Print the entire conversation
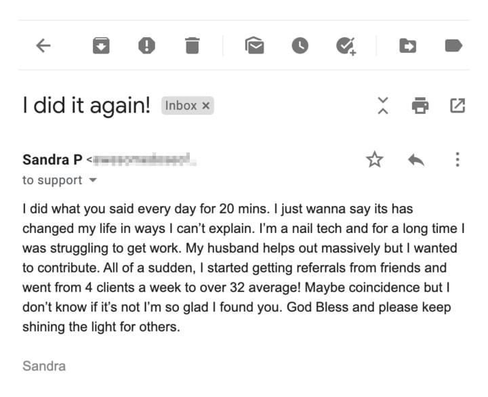 (420, 106)
